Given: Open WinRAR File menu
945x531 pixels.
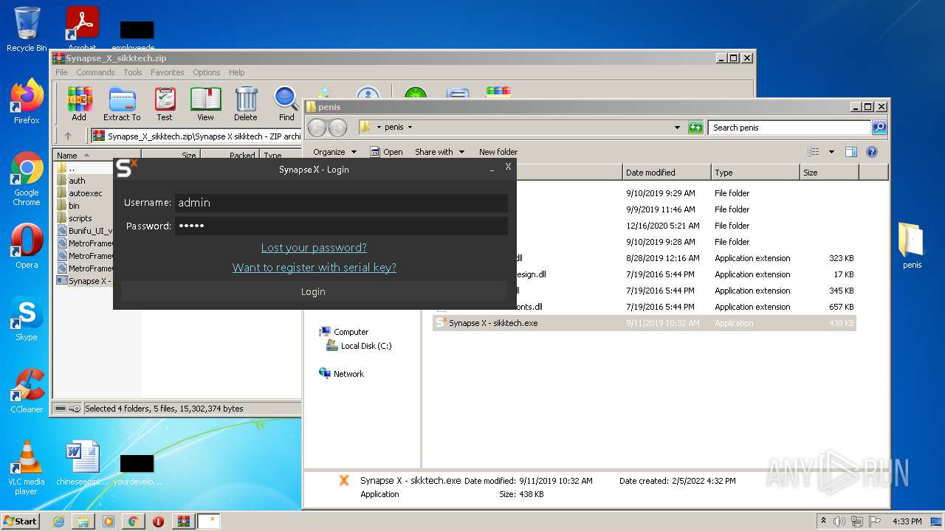Looking at the screenshot, I should pos(61,72).
